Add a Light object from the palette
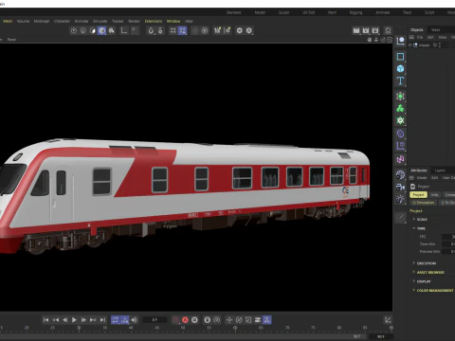Screen dimensions: 455x341 coord(400,199)
